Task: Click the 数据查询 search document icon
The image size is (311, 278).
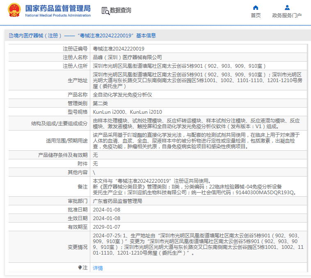Action: (x=105, y=11)
